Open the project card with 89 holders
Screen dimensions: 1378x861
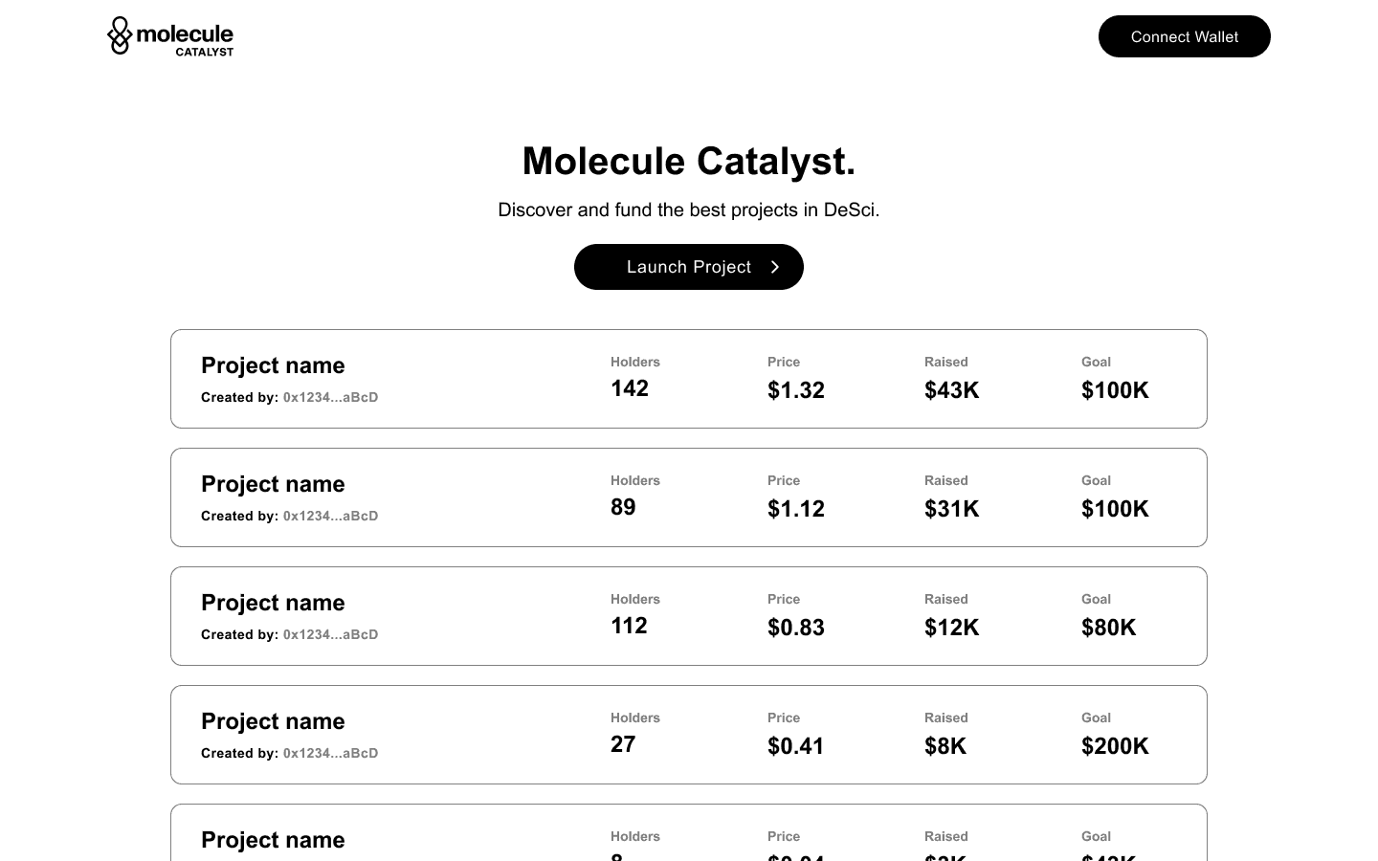pos(689,497)
